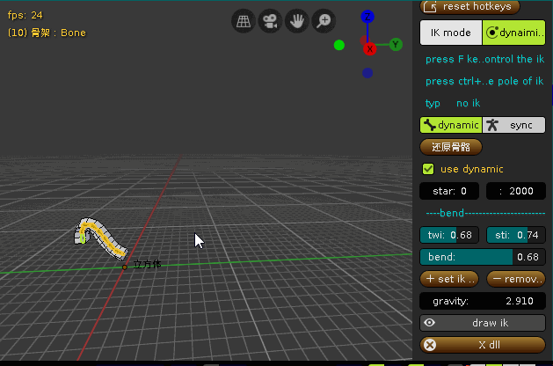This screenshot has height=366, width=553.
Task: Activate the zoom magnifier tool
Action: pos(324,21)
